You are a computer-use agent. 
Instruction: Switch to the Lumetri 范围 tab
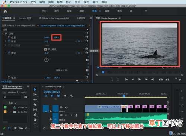coord(25,18)
